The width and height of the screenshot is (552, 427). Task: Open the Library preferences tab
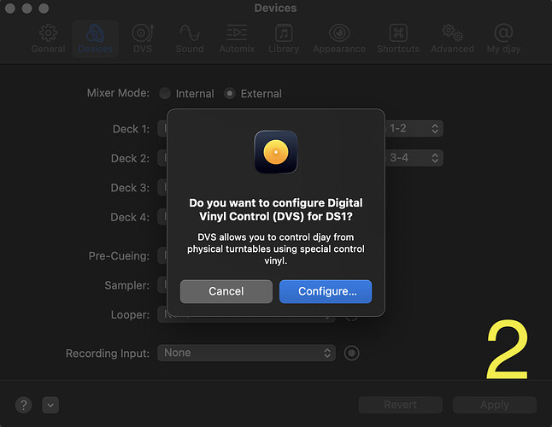point(283,38)
